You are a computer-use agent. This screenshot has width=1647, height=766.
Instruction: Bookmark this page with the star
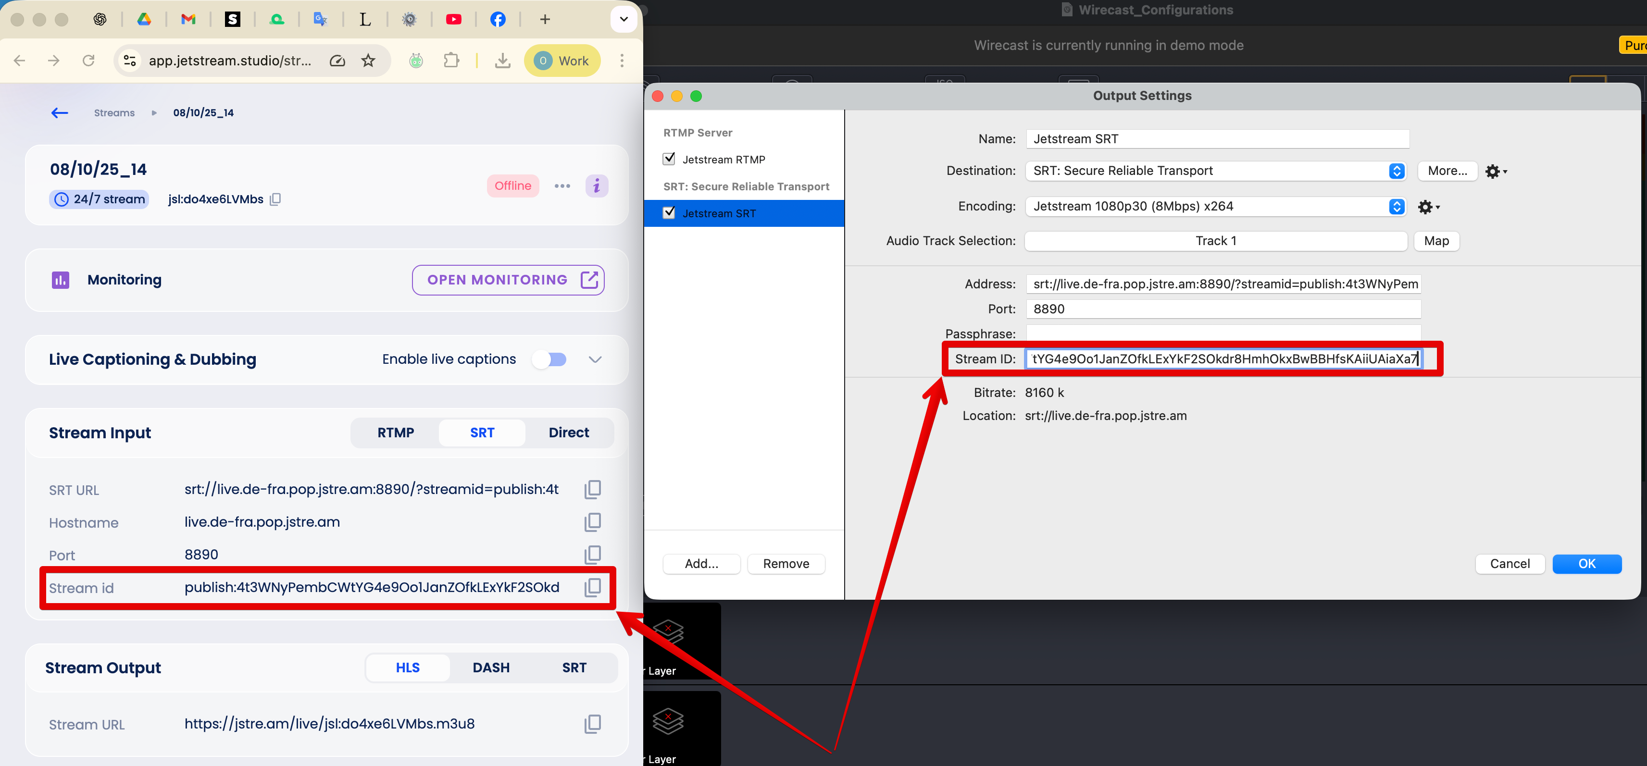click(x=368, y=61)
